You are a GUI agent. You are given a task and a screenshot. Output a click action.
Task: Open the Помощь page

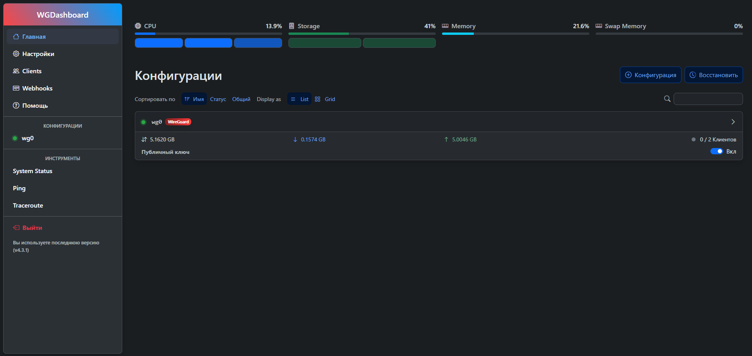click(x=63, y=105)
